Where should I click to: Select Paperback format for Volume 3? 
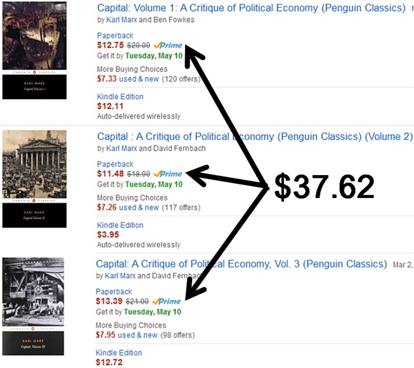(x=115, y=292)
